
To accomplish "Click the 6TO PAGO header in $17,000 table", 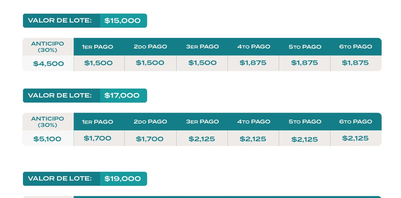I will click(356, 122).
